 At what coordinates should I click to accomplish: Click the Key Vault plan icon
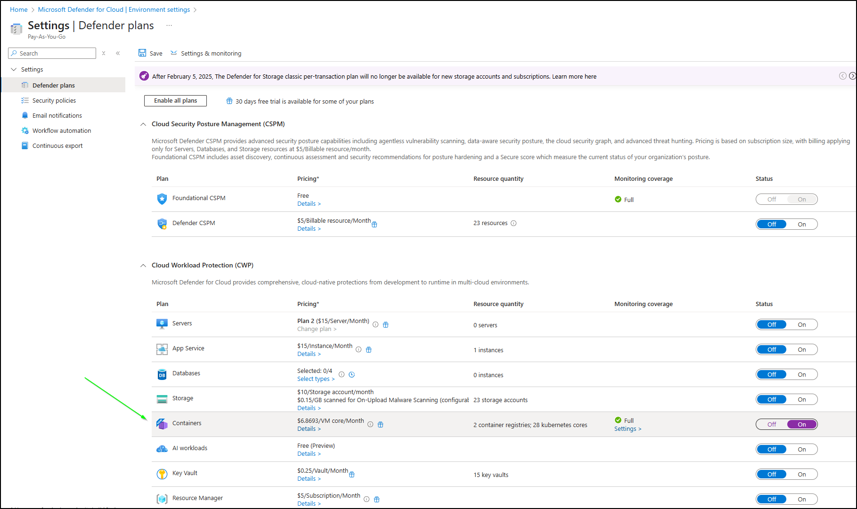[x=162, y=474]
